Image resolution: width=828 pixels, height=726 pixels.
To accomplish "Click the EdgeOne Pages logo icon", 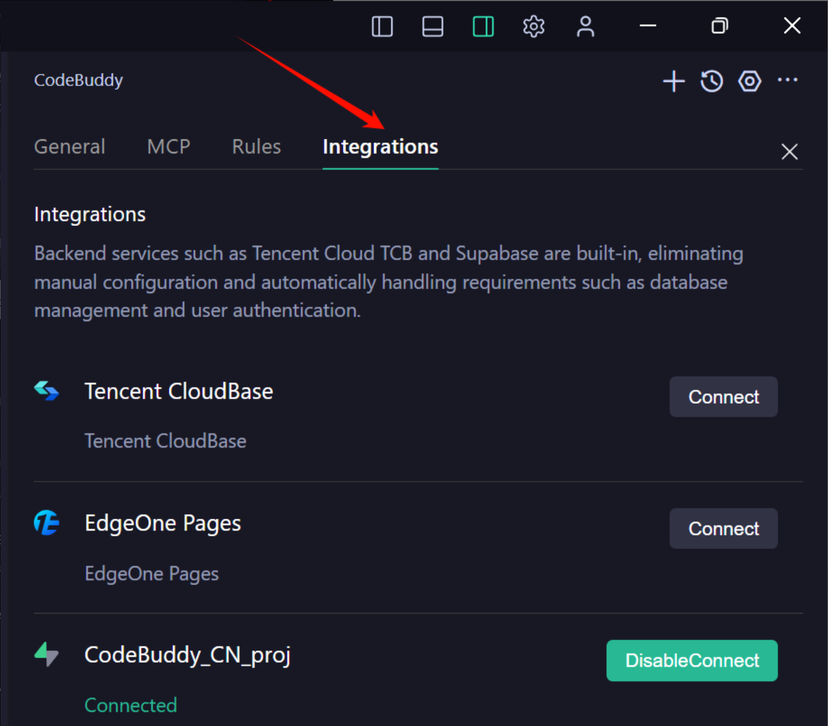I will (47, 523).
